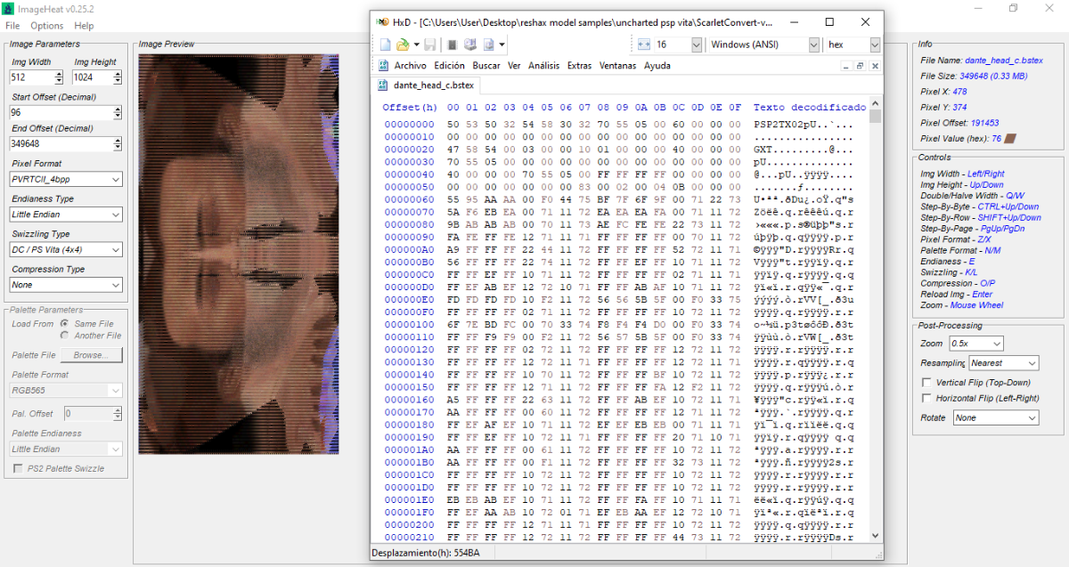The height and width of the screenshot is (567, 1069).
Task: Open the Pixel Format dropdown
Action: tap(66, 180)
